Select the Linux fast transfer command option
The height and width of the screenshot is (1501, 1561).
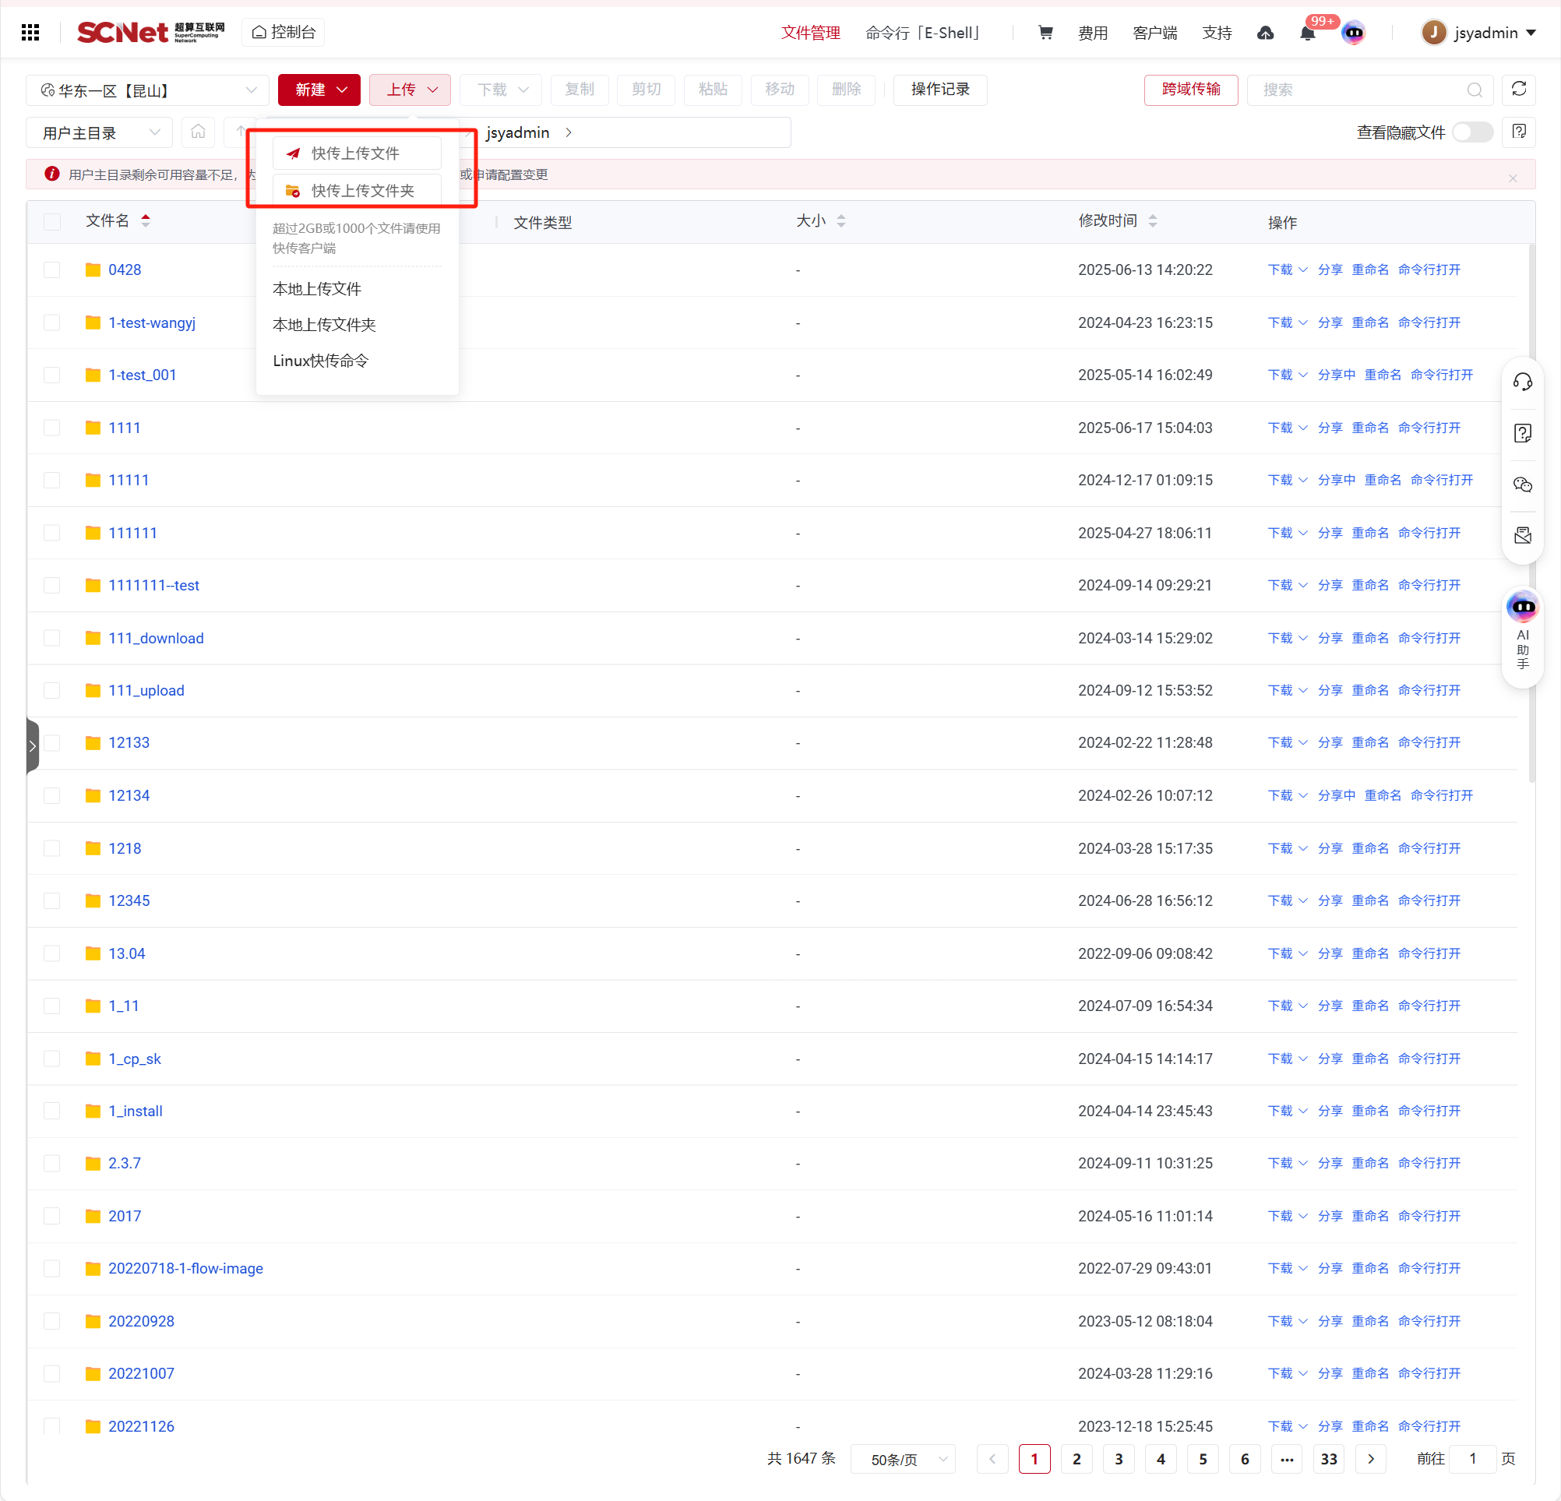pos(320,361)
